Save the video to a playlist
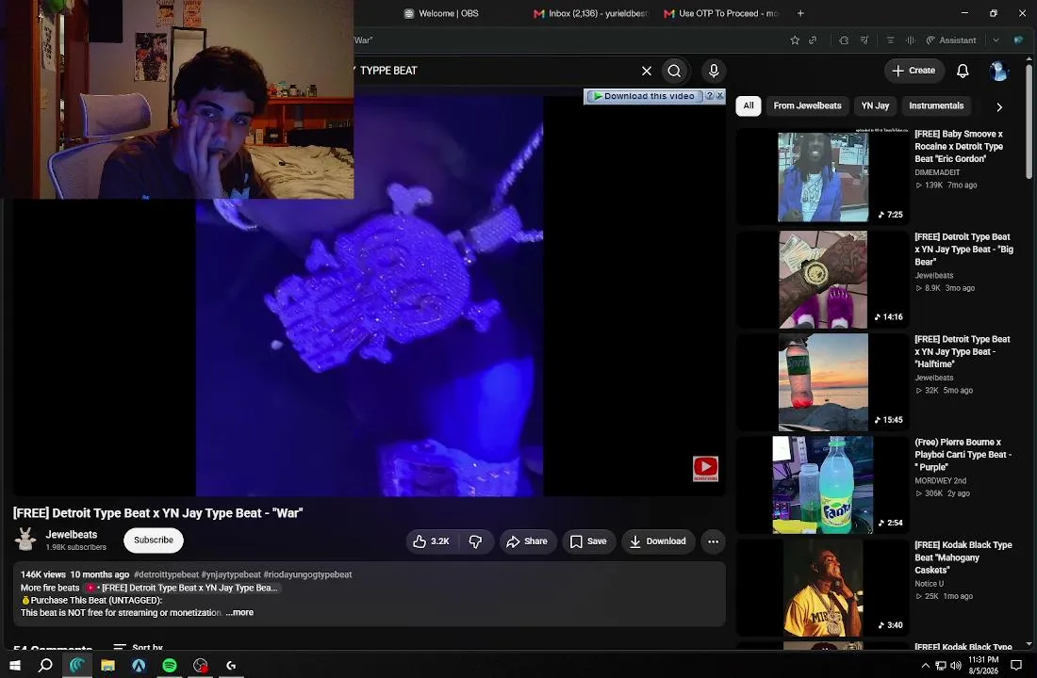 click(588, 541)
